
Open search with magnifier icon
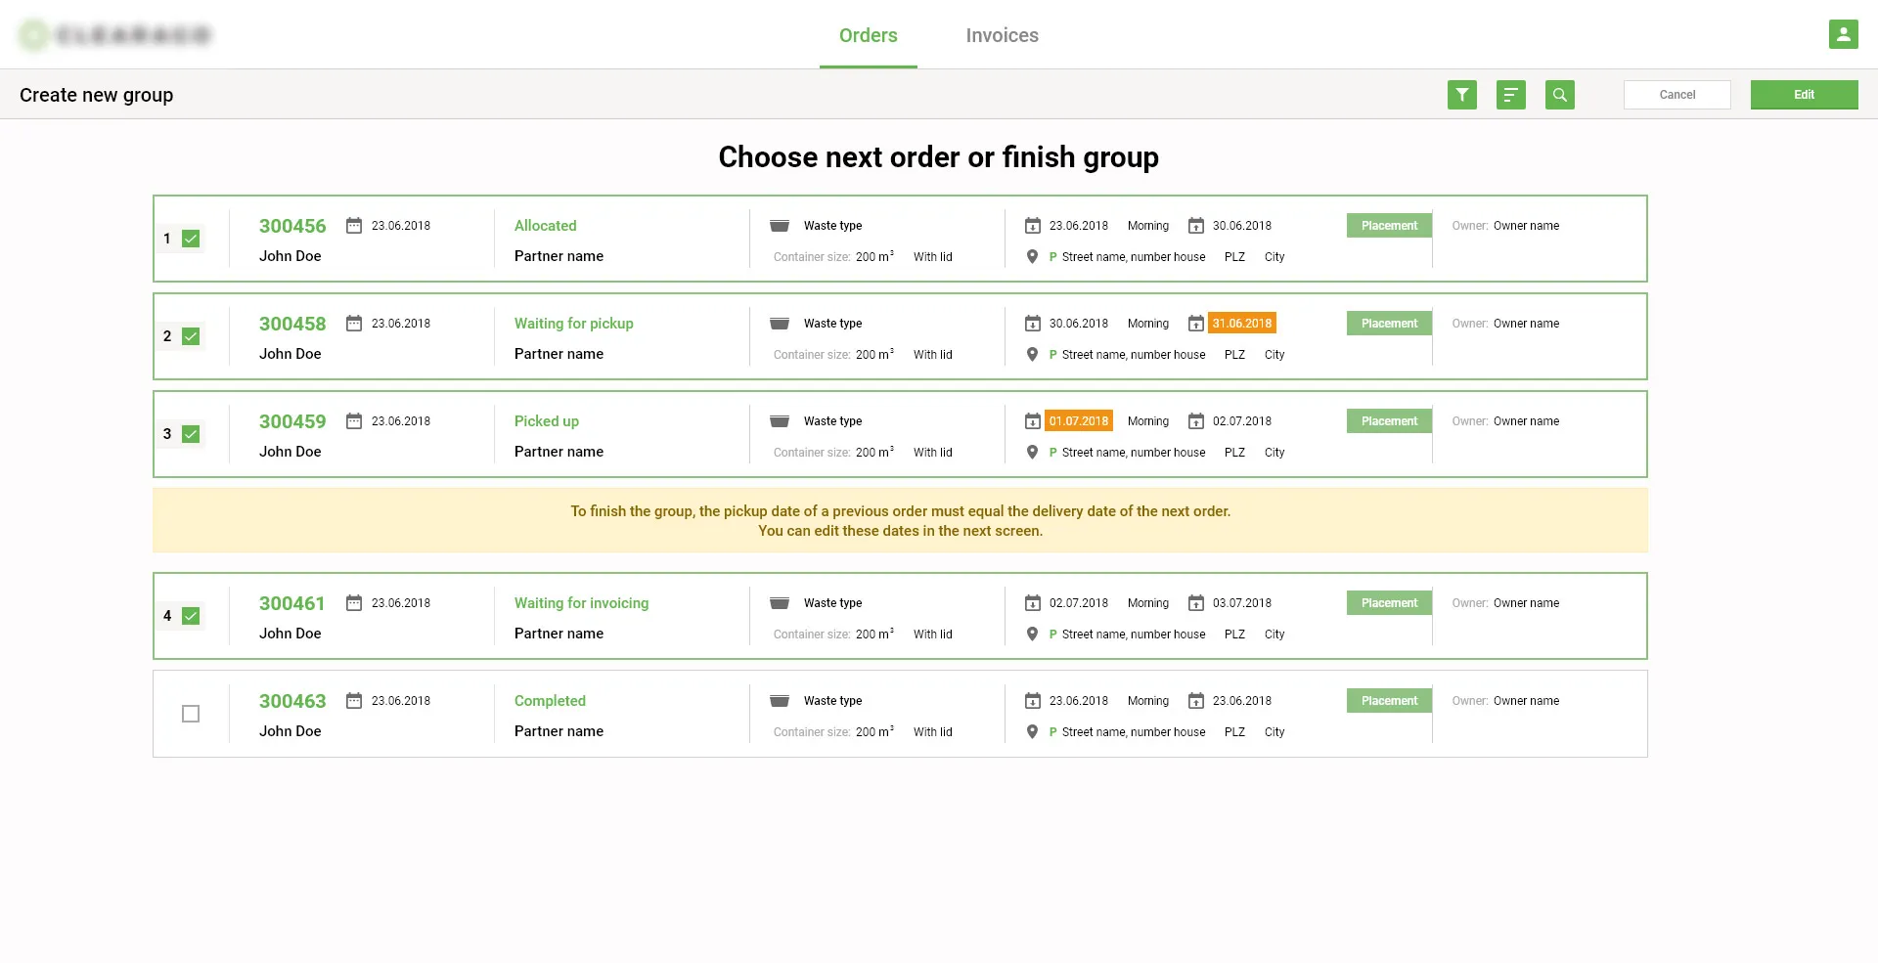coord(1559,95)
